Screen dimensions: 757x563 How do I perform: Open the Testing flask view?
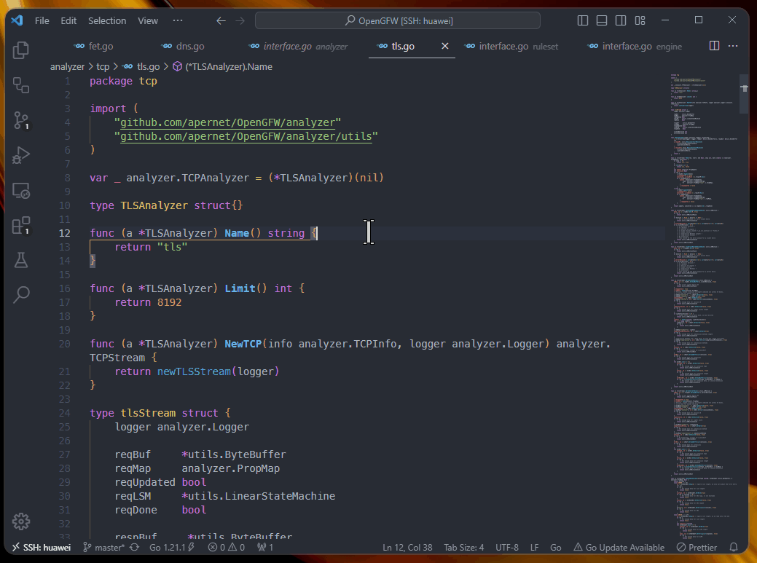21,260
